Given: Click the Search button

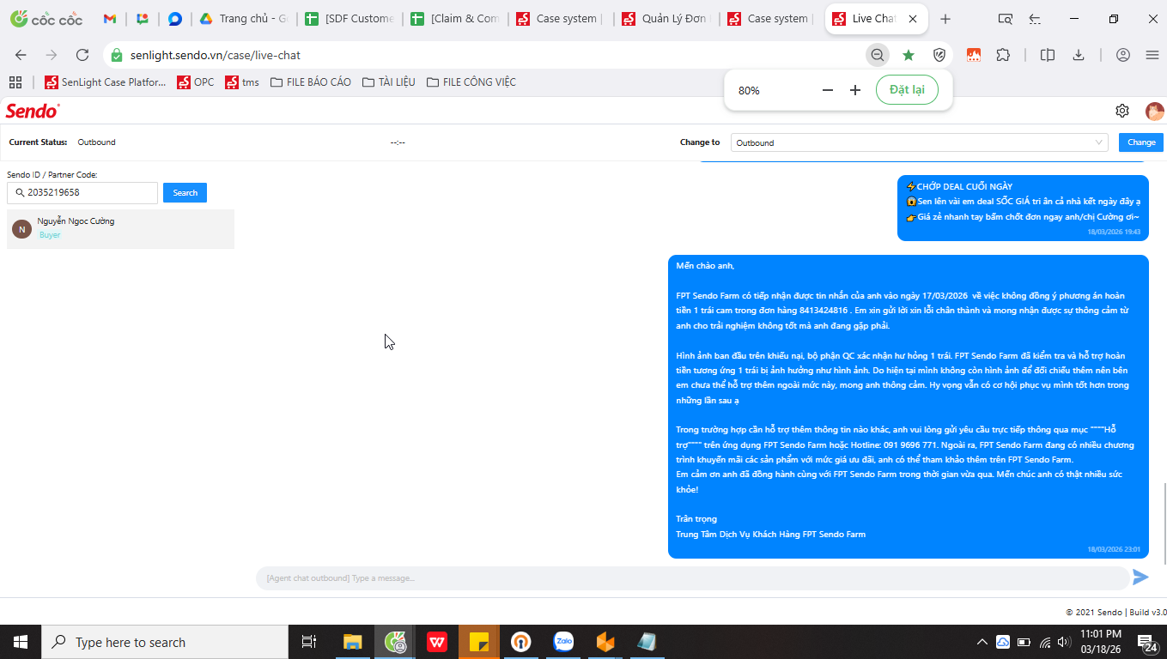Looking at the screenshot, I should click(185, 193).
